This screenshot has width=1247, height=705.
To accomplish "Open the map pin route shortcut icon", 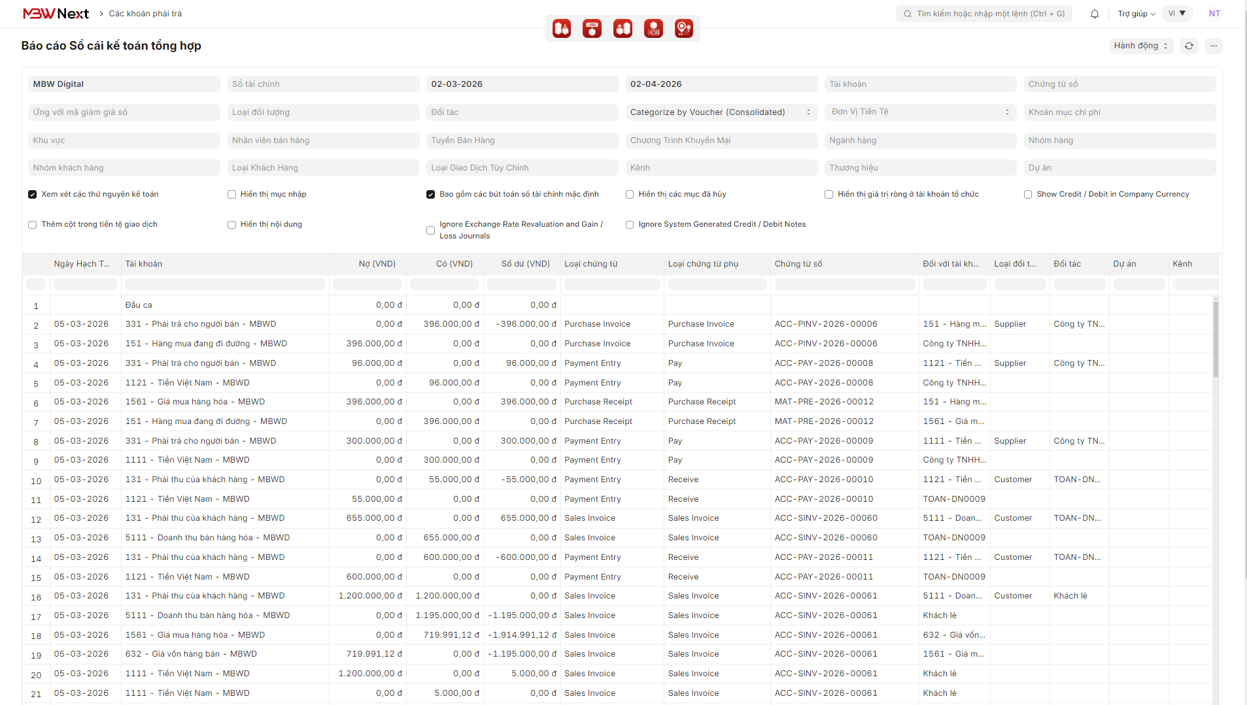I will (x=684, y=29).
